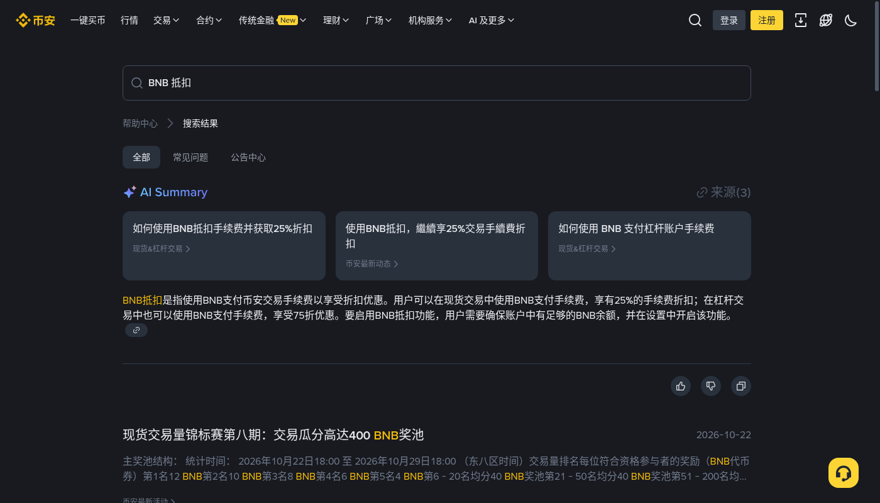Click the search field magnifier icon

click(x=136, y=83)
